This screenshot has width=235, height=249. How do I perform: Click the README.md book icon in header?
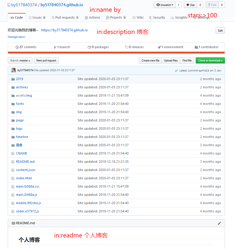click(x=13, y=223)
